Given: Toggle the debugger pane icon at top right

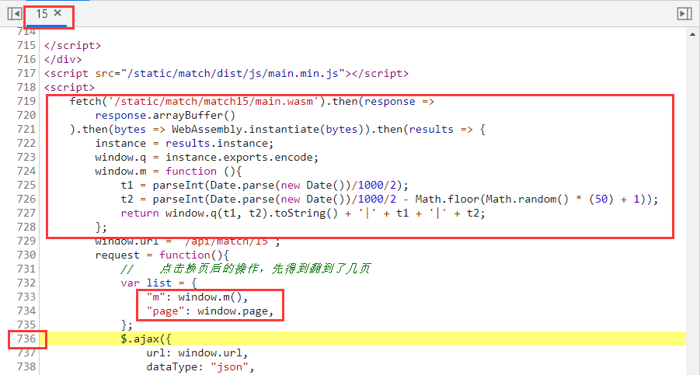Looking at the screenshot, I should pos(684,13).
